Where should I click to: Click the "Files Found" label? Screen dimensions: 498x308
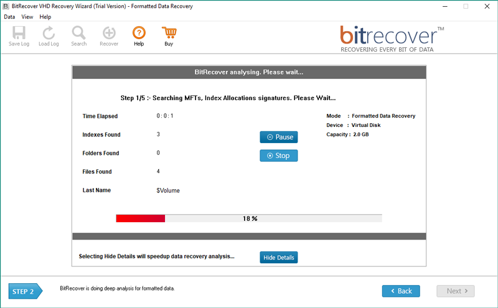tap(97, 172)
